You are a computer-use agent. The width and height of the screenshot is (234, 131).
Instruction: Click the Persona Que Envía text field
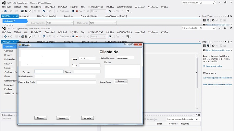[66, 82]
